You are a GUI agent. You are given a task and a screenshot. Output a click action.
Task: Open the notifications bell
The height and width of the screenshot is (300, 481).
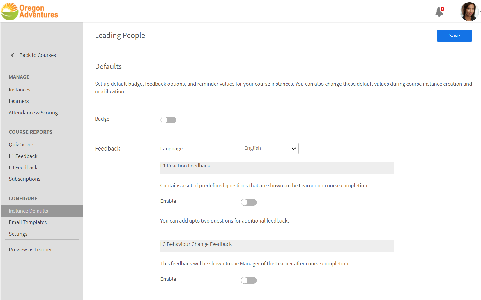click(x=439, y=12)
